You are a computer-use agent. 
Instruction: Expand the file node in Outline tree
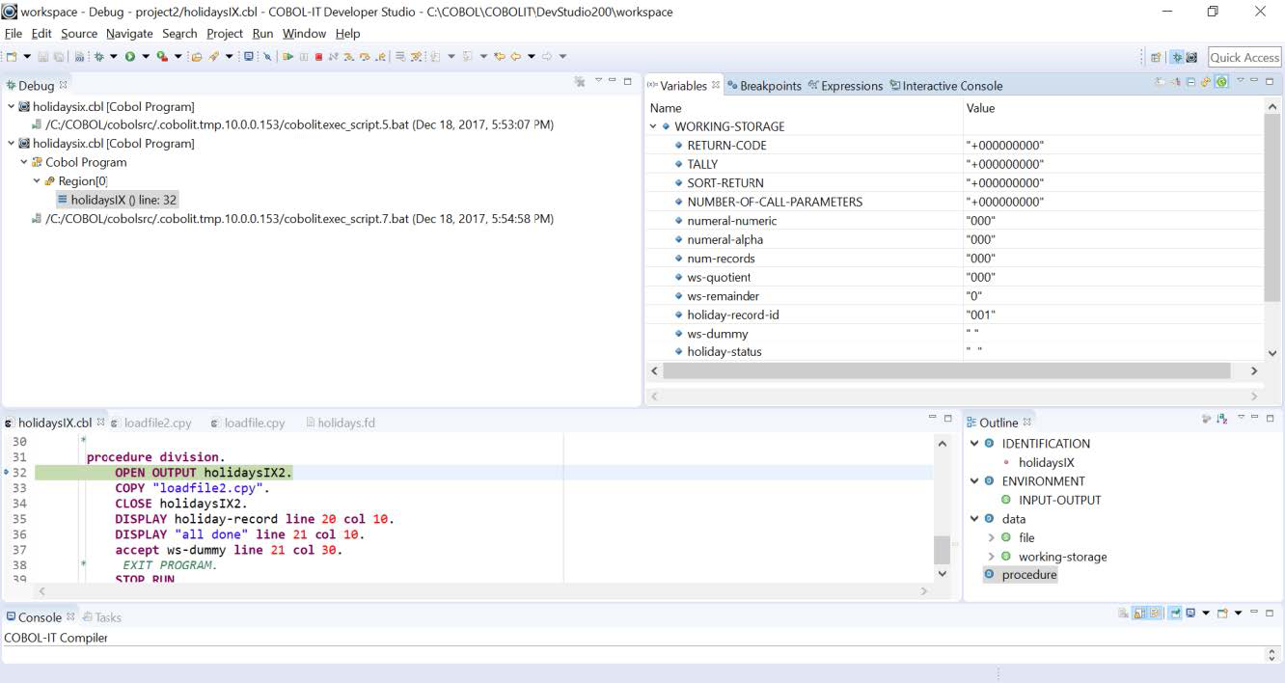point(991,537)
